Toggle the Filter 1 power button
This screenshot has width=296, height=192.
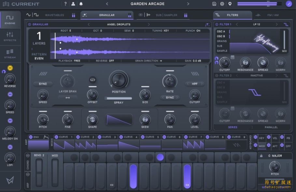coord(217,24)
